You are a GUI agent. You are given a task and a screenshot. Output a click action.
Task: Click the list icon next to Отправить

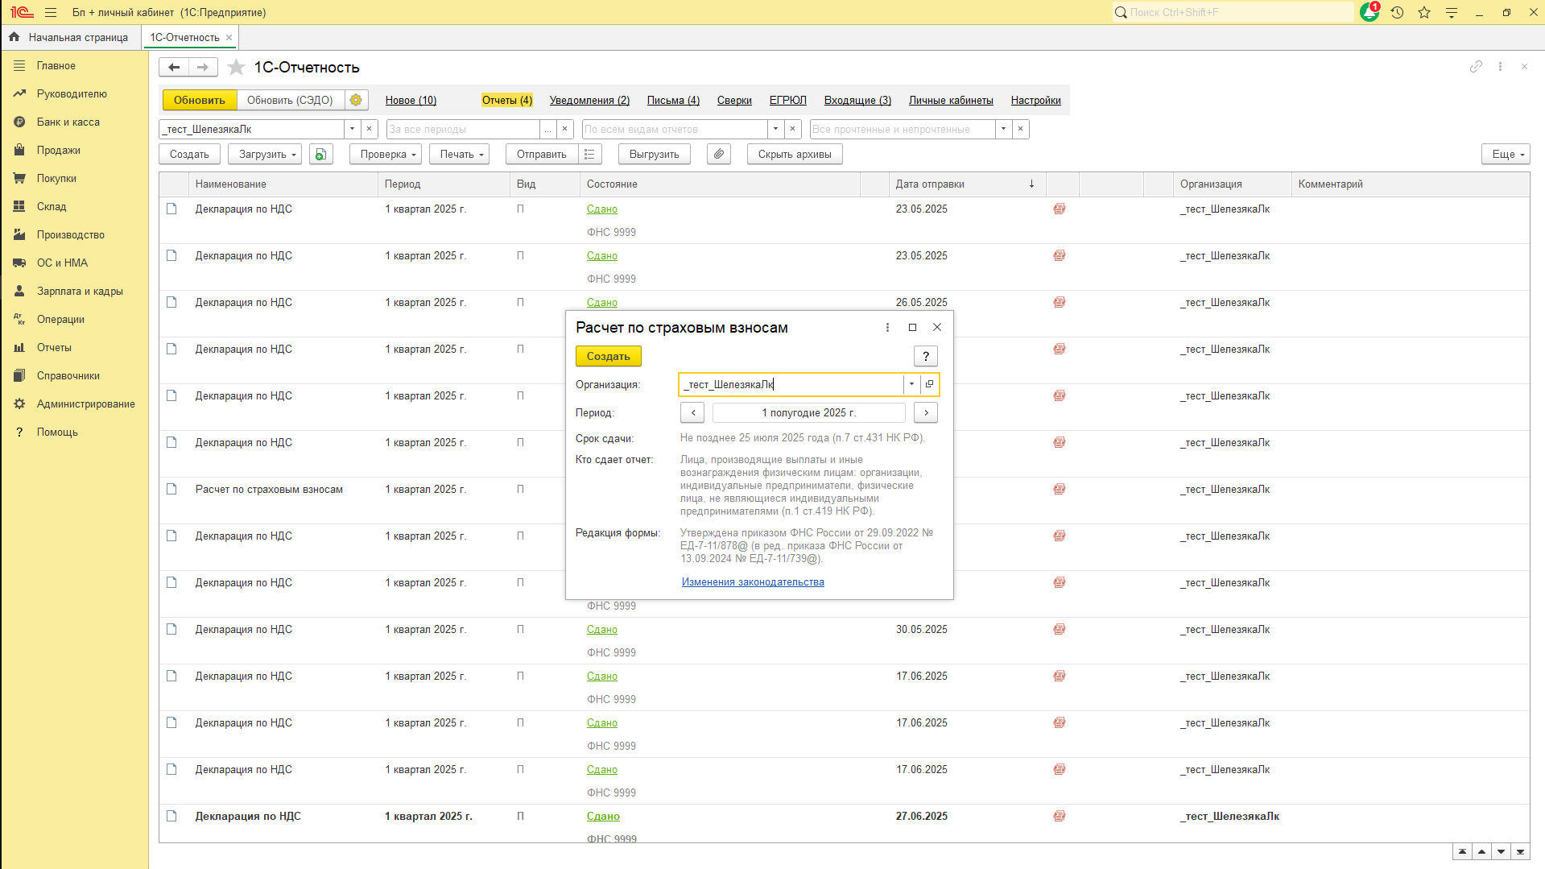coord(589,154)
